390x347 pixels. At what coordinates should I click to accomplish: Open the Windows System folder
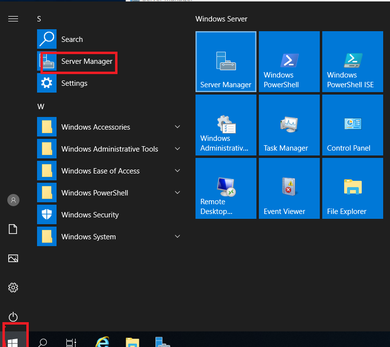(x=109, y=236)
